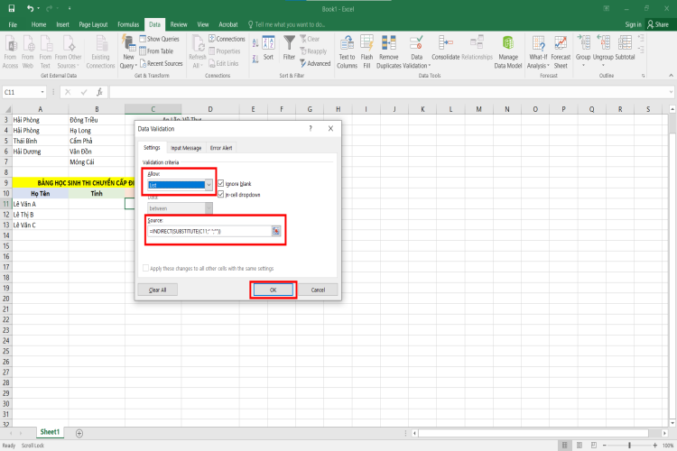Click Advanced filter option
677x451 pixels.
click(x=315, y=63)
